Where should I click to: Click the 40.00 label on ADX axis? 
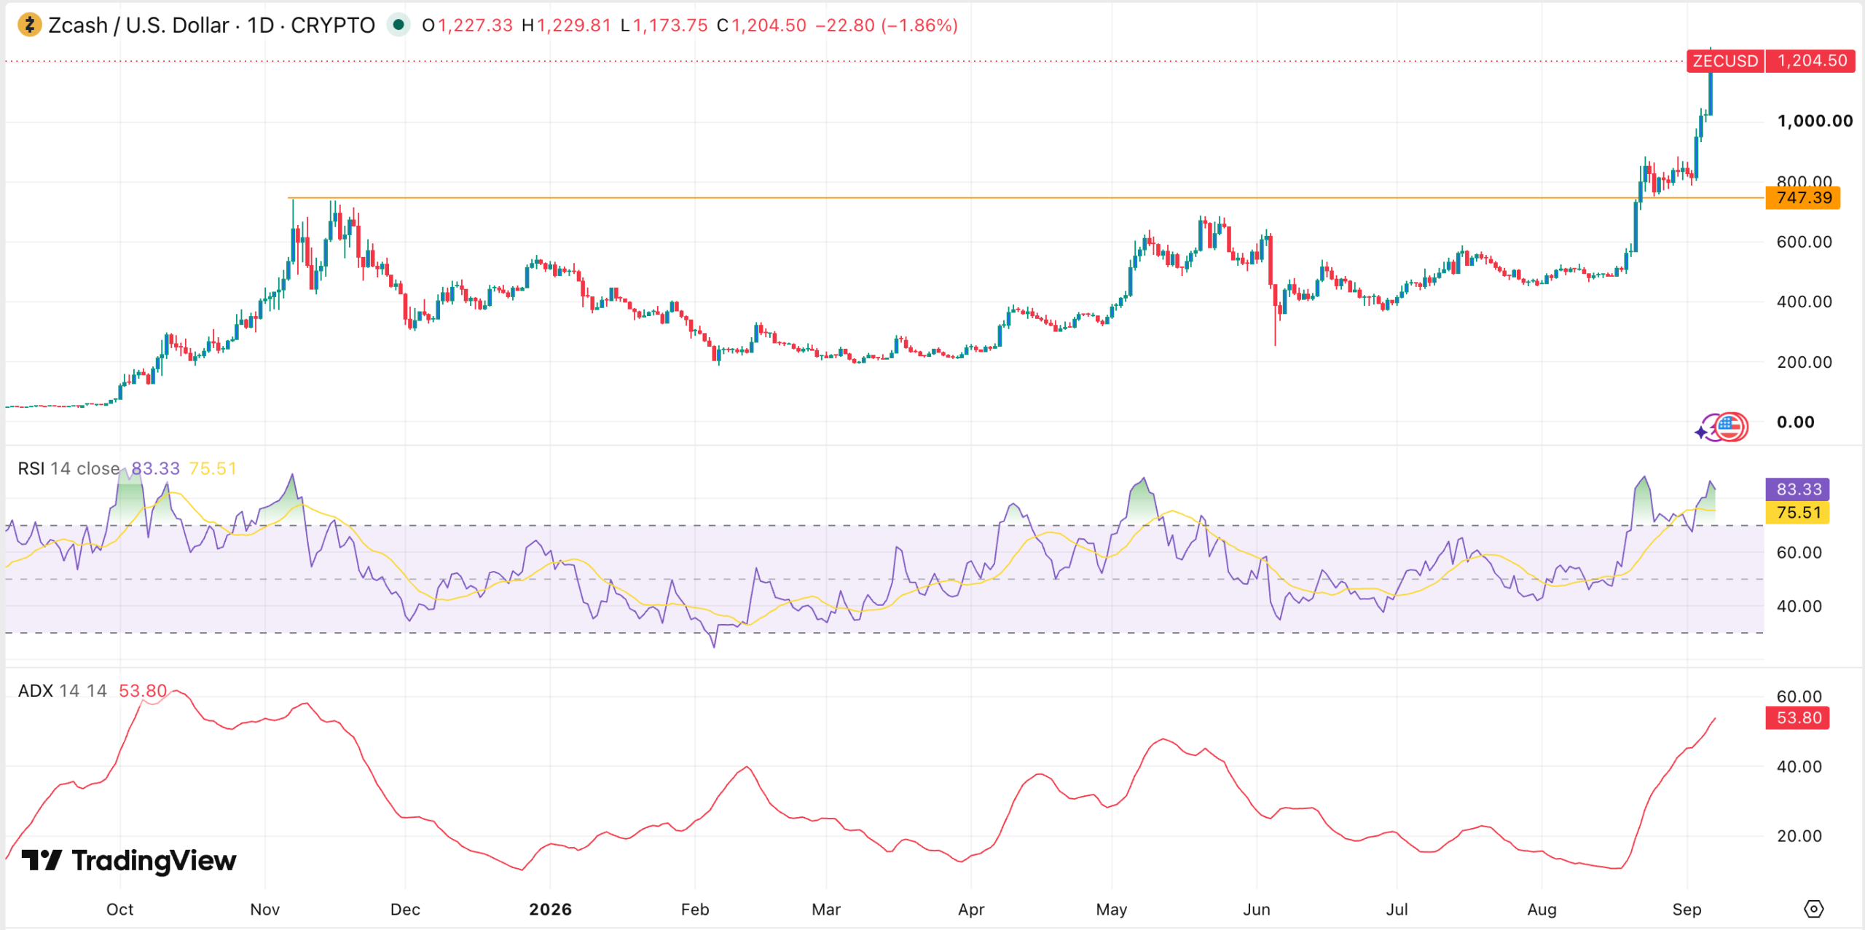[x=1799, y=767]
